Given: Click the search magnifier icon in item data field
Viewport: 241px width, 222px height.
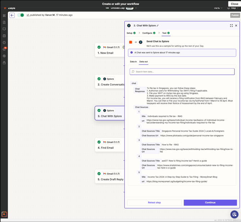Looking at the screenshot, I should pyautogui.click(x=133, y=72).
